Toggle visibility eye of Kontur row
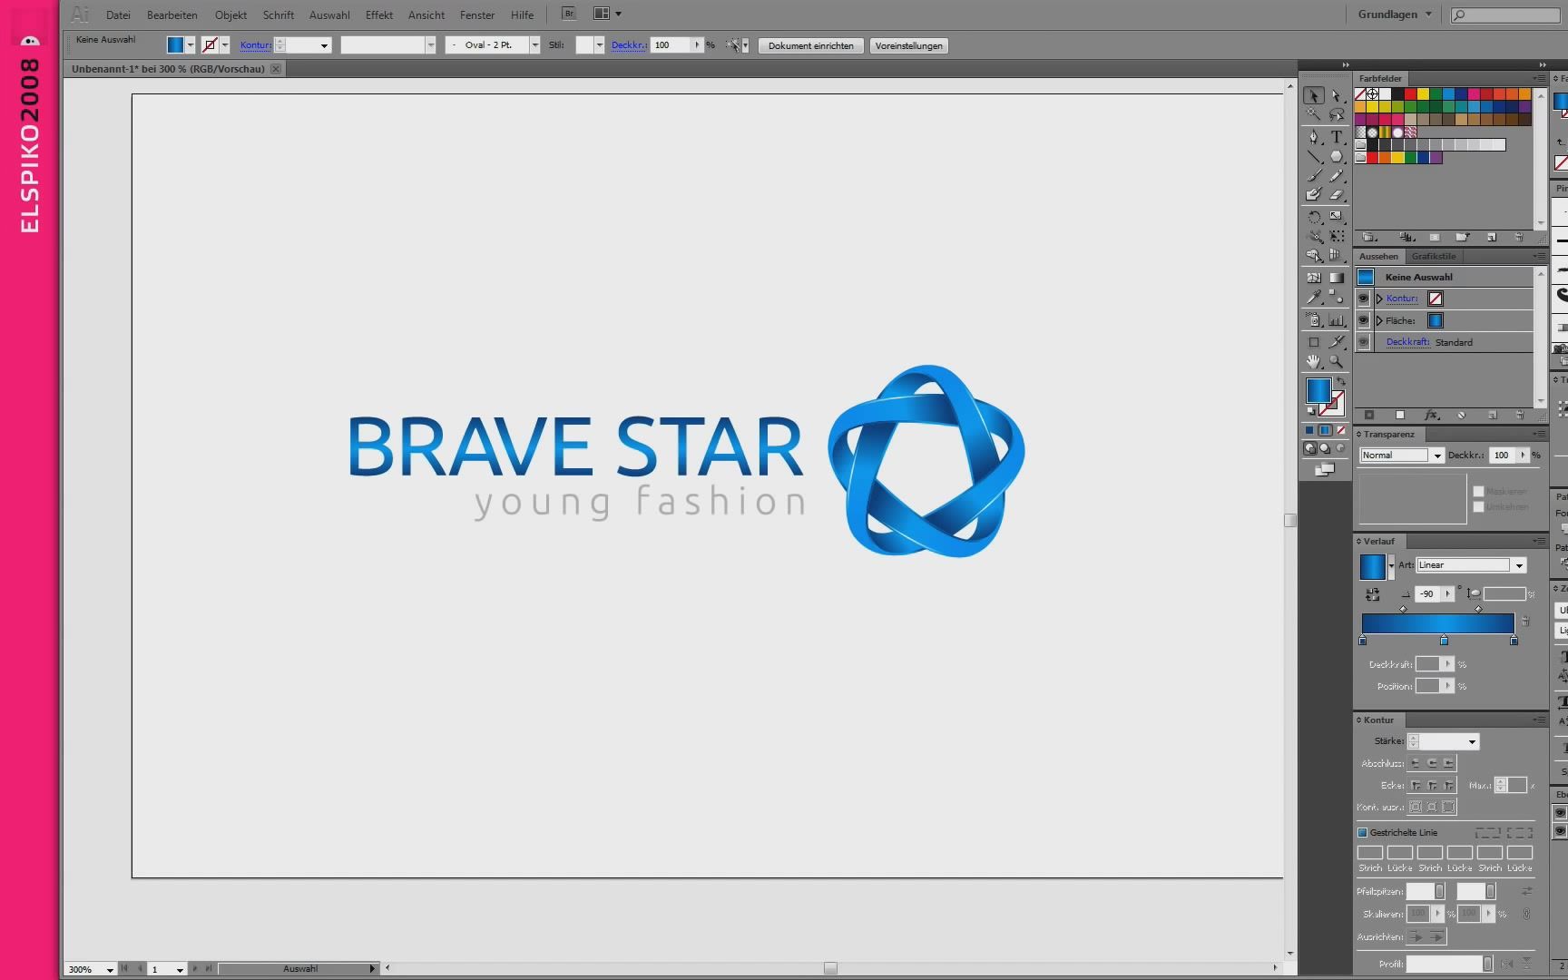The width and height of the screenshot is (1568, 980). click(x=1363, y=299)
